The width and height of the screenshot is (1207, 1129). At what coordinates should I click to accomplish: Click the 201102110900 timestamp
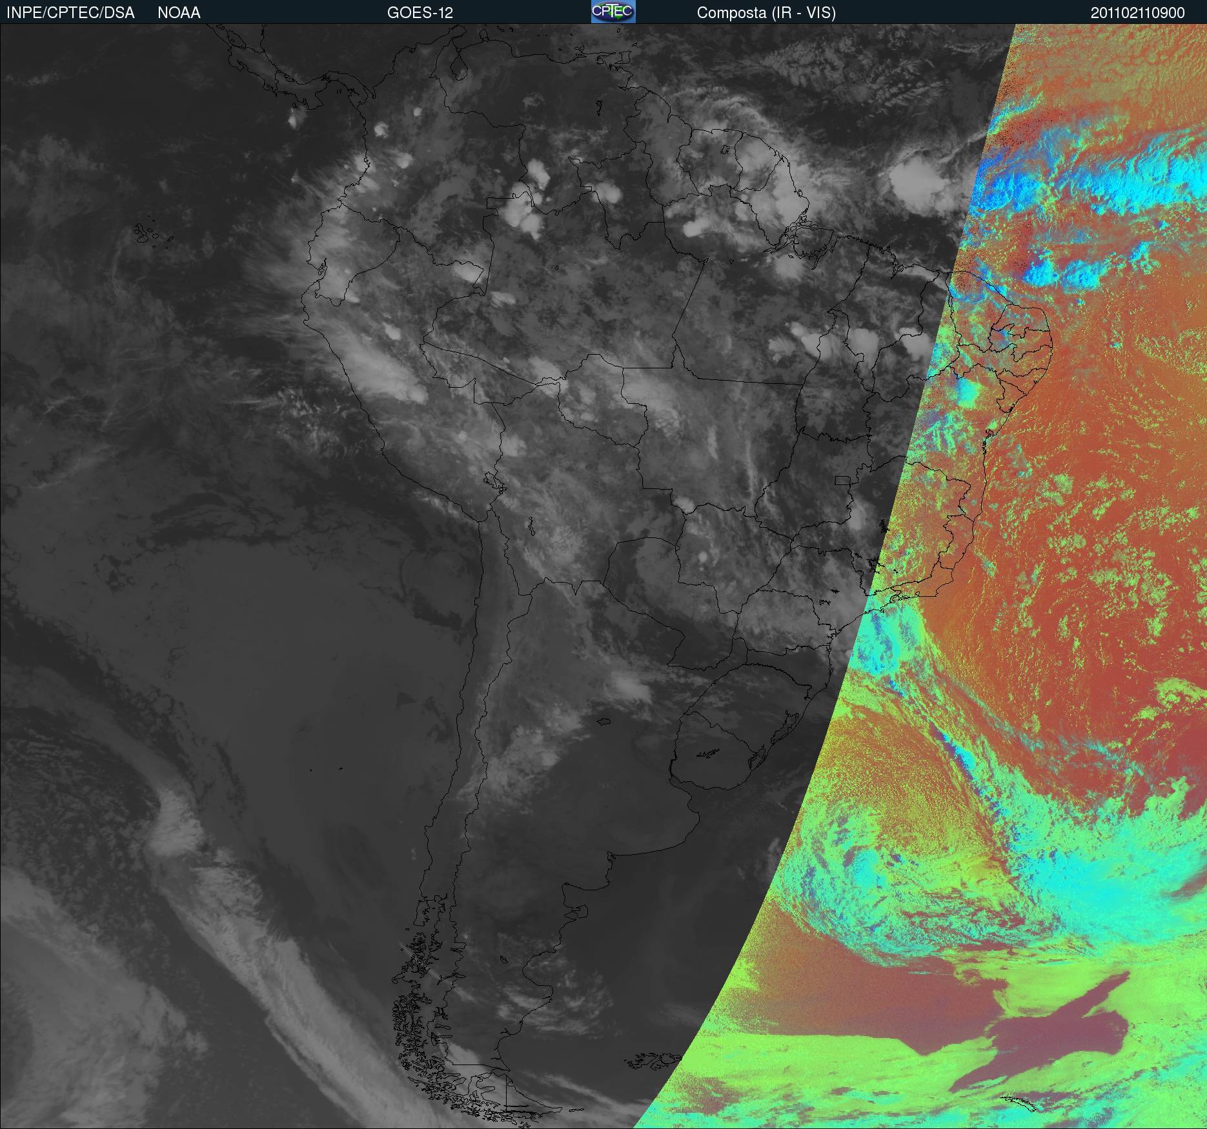[x=1138, y=13]
